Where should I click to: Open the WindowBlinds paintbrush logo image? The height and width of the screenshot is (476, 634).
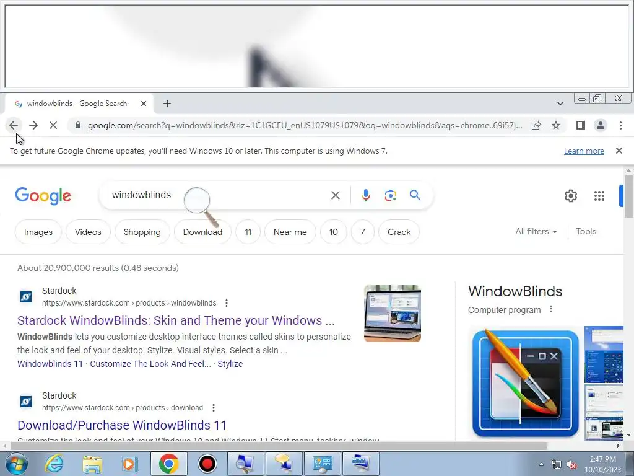525,384
